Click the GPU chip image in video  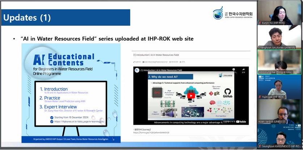[157, 93]
